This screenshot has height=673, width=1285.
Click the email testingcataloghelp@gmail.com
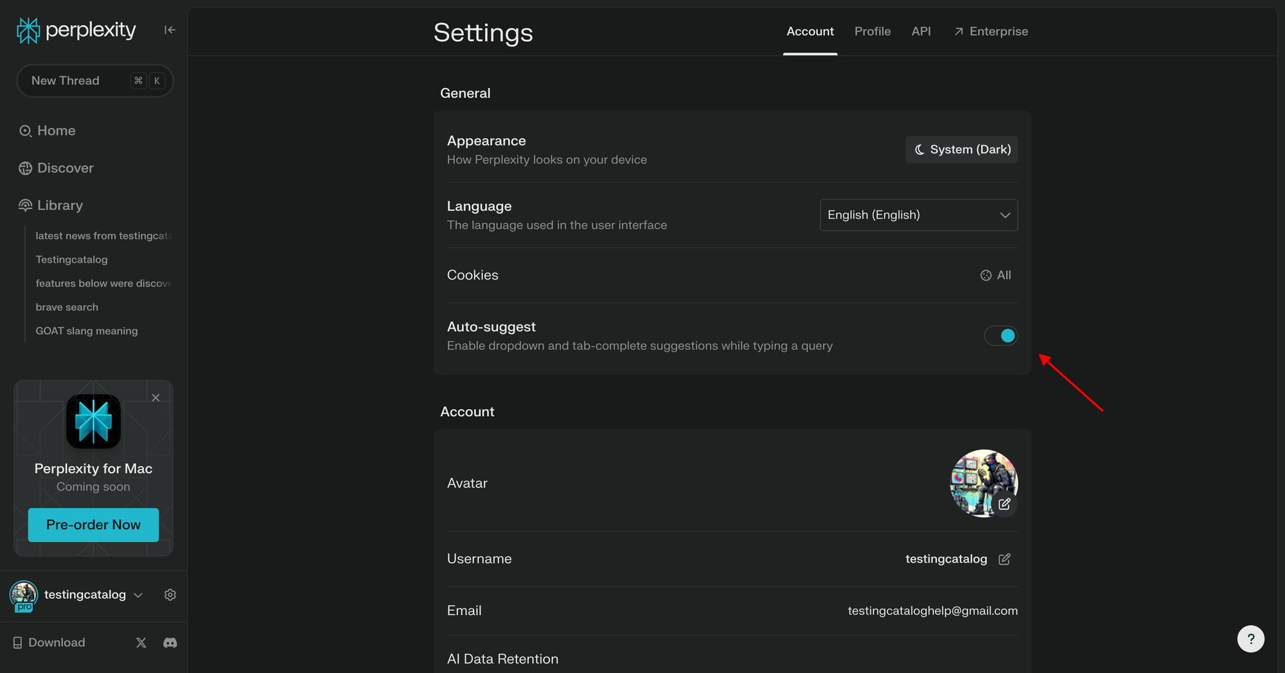tap(932, 611)
